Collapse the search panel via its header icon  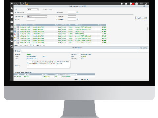point(144,6)
